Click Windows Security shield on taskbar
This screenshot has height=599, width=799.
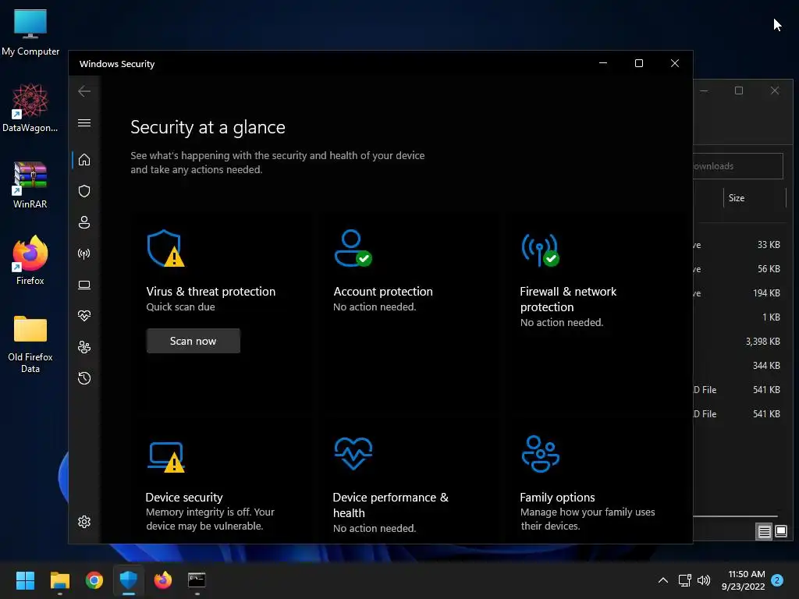pos(129,580)
